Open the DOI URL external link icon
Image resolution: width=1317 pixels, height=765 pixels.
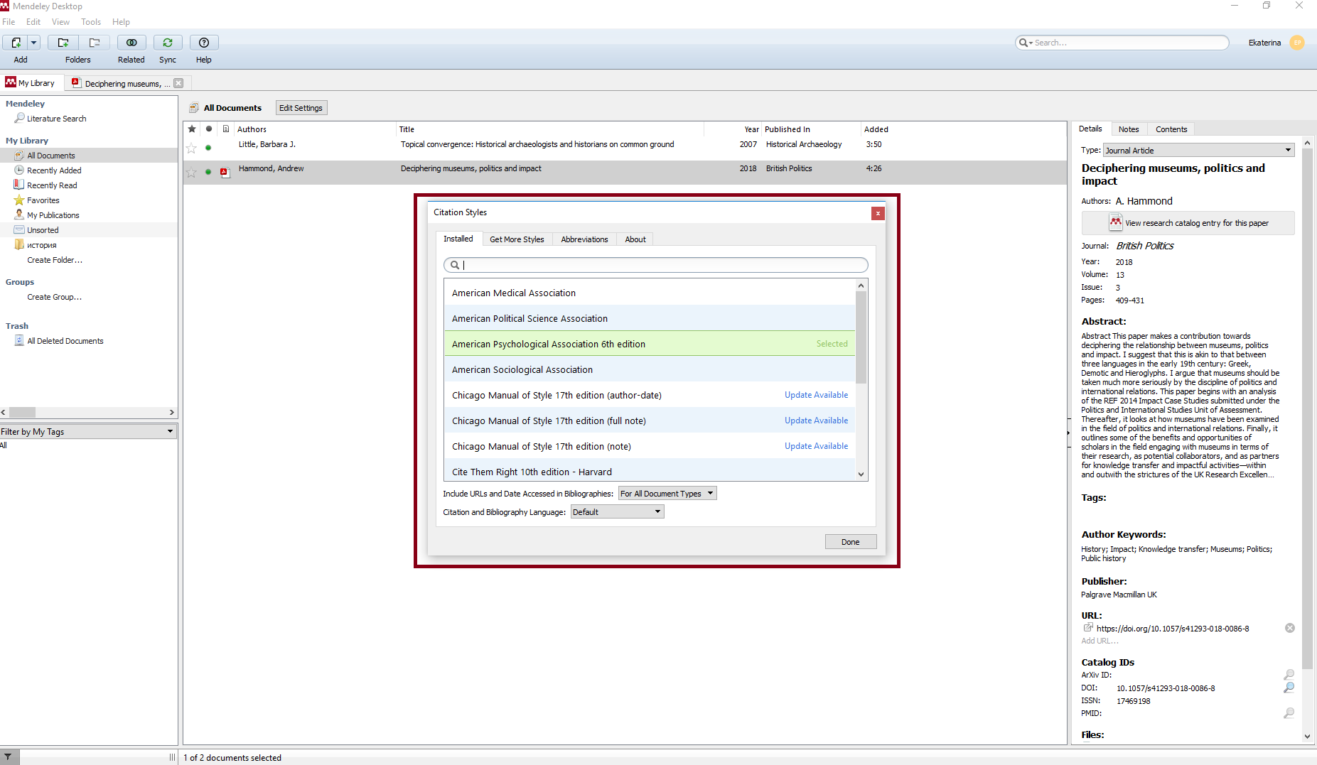[x=1087, y=628]
